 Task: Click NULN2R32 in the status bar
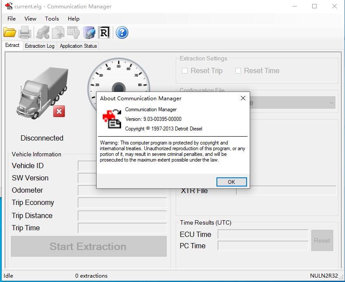[x=324, y=275]
